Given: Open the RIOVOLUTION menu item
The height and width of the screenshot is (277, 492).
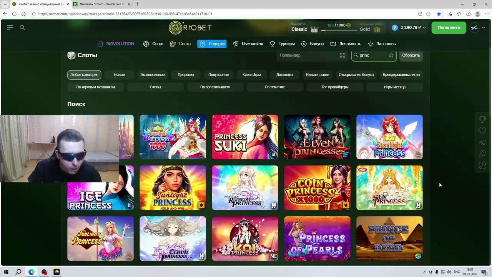Looking at the screenshot, I should [x=116, y=44].
